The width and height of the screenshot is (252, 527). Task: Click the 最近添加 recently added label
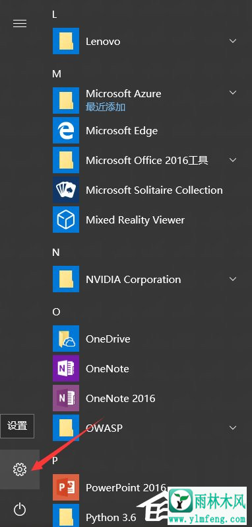pos(106,107)
